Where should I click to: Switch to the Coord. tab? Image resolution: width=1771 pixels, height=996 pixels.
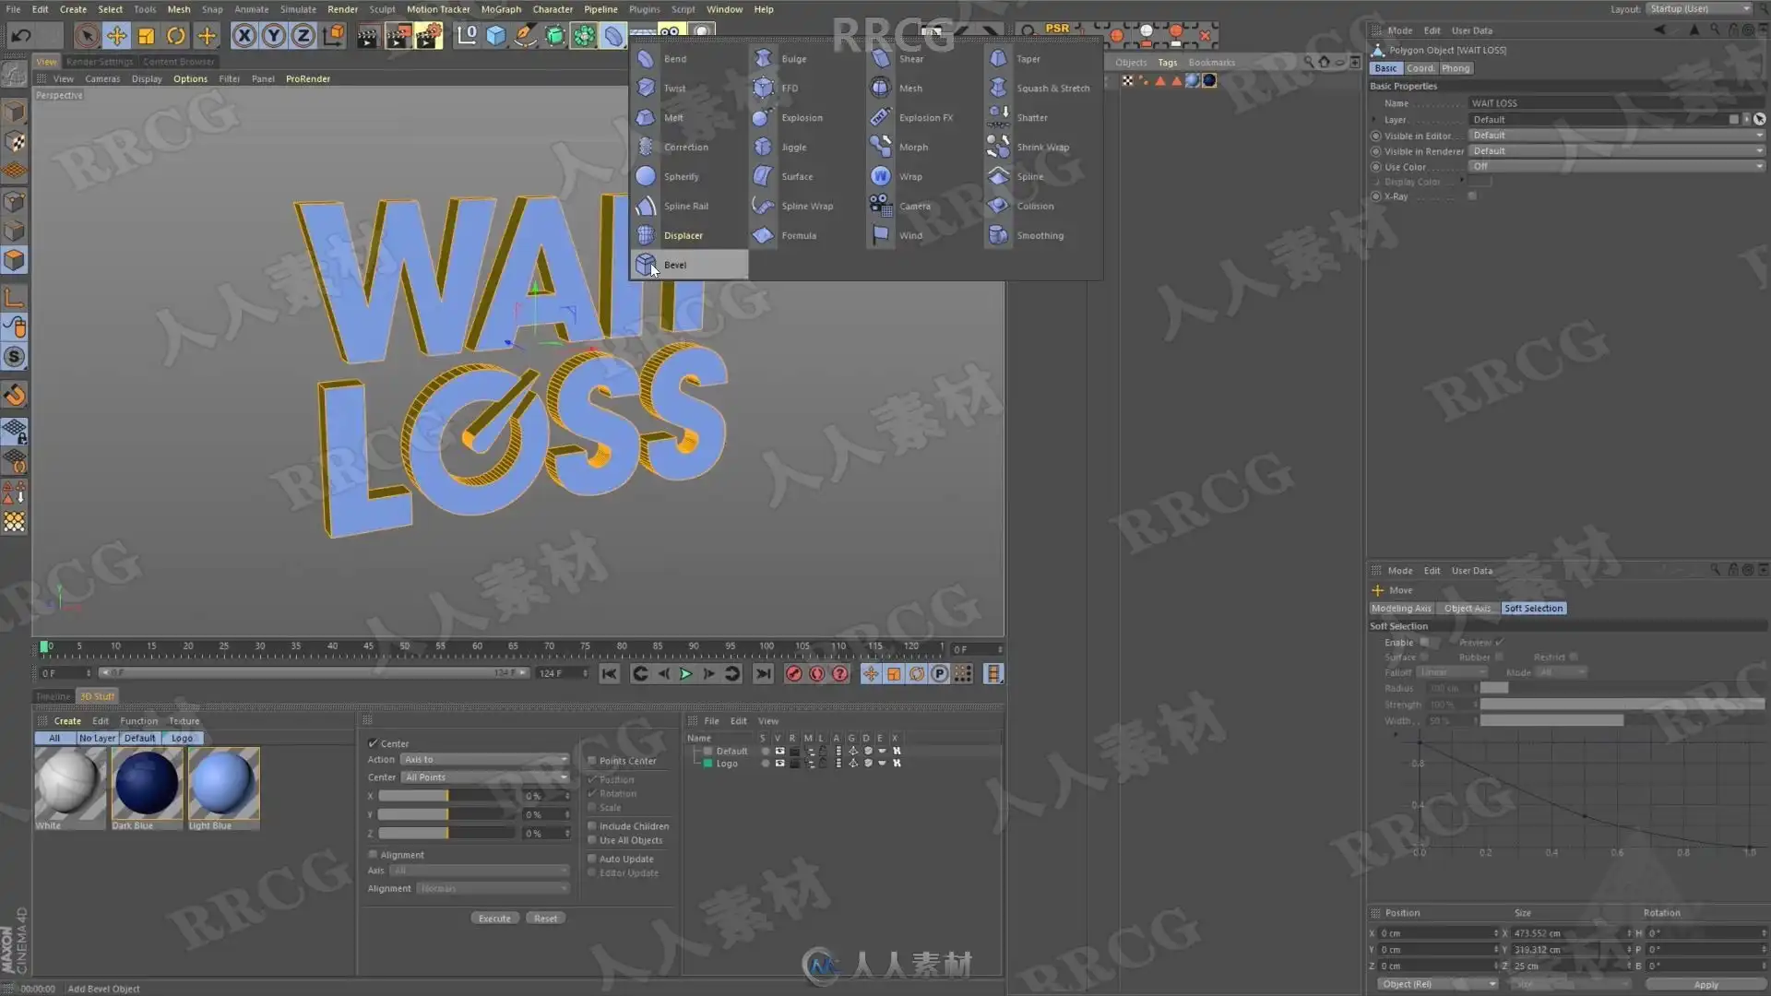coord(1420,68)
